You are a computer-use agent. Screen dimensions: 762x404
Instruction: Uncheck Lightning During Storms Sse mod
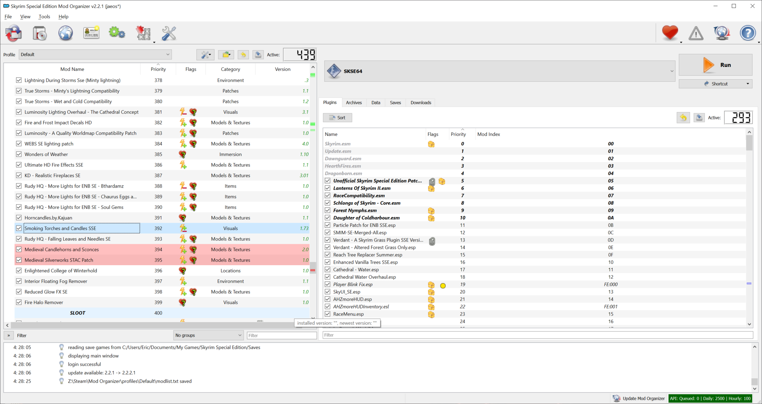[x=19, y=80]
